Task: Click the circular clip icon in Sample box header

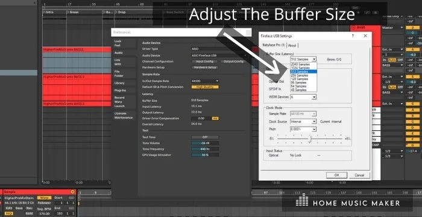Action: [72, 192]
